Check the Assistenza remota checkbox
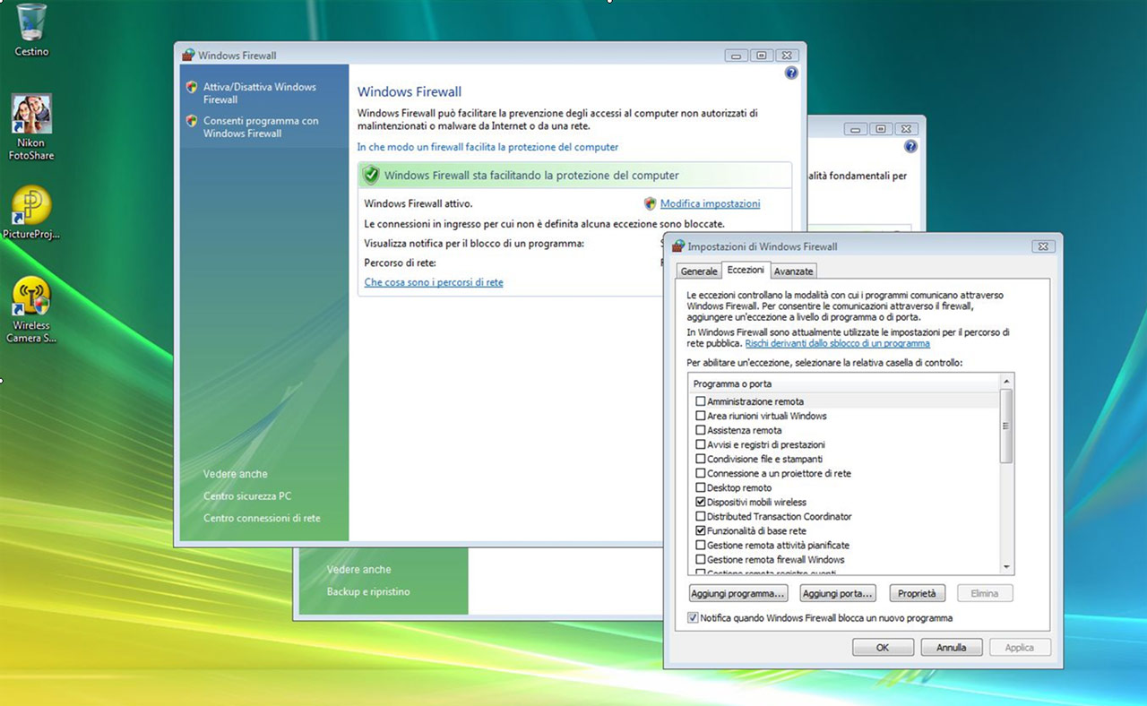Screen dimensions: 1147x706 701,430
